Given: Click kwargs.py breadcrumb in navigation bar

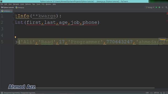Looking at the screenshot, I should coord(20,8).
